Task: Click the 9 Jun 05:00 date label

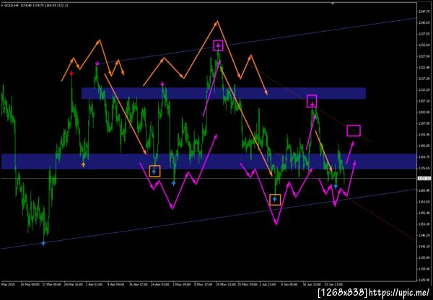Action: [289, 284]
